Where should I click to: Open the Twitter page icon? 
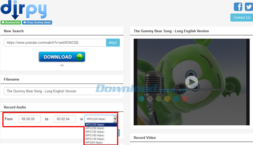tap(249, 7)
